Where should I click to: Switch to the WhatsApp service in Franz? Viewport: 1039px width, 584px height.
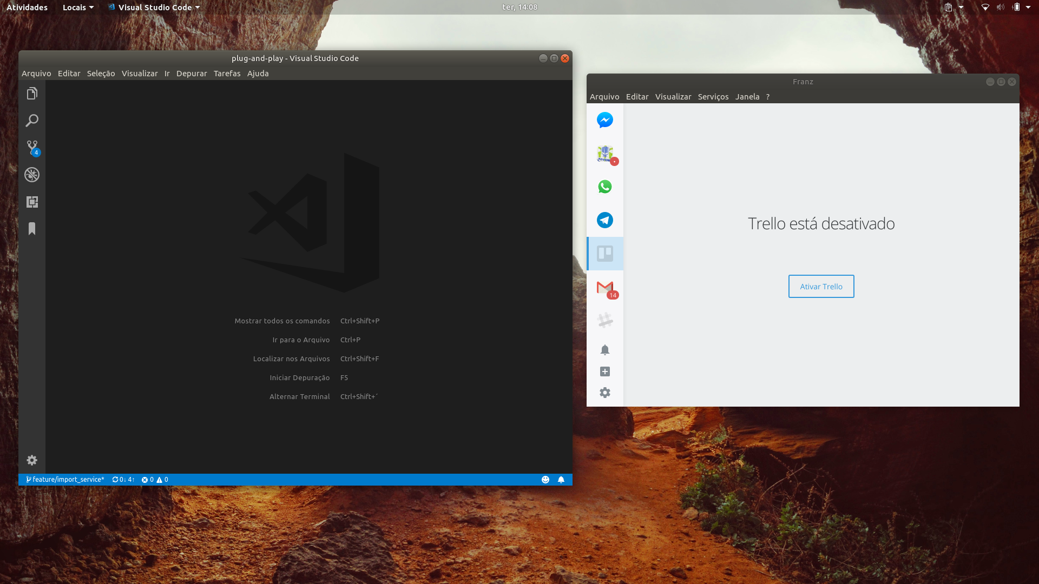click(x=604, y=187)
